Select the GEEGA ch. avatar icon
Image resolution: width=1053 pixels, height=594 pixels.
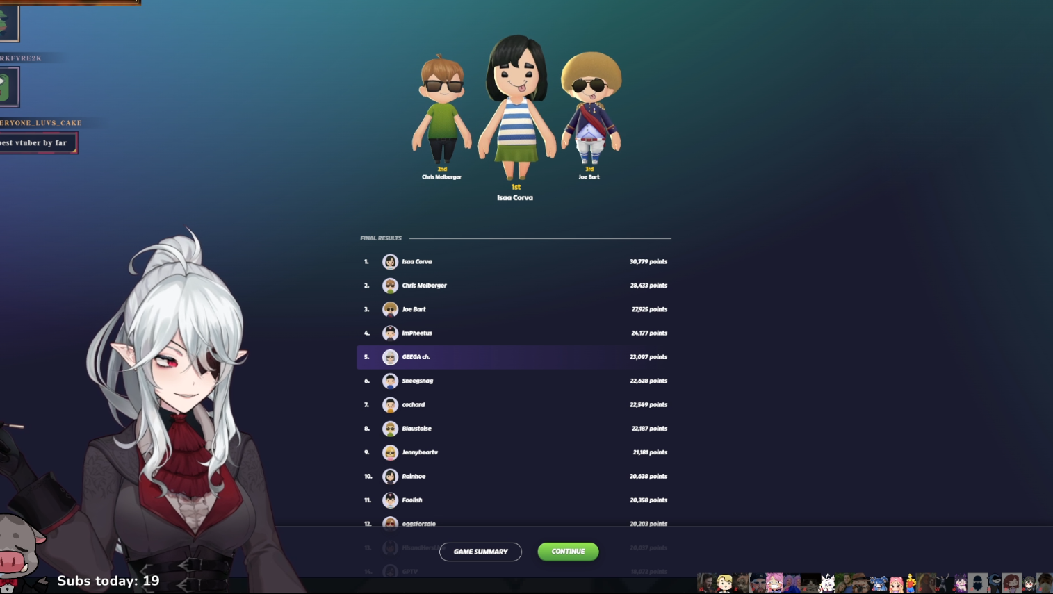click(x=390, y=357)
